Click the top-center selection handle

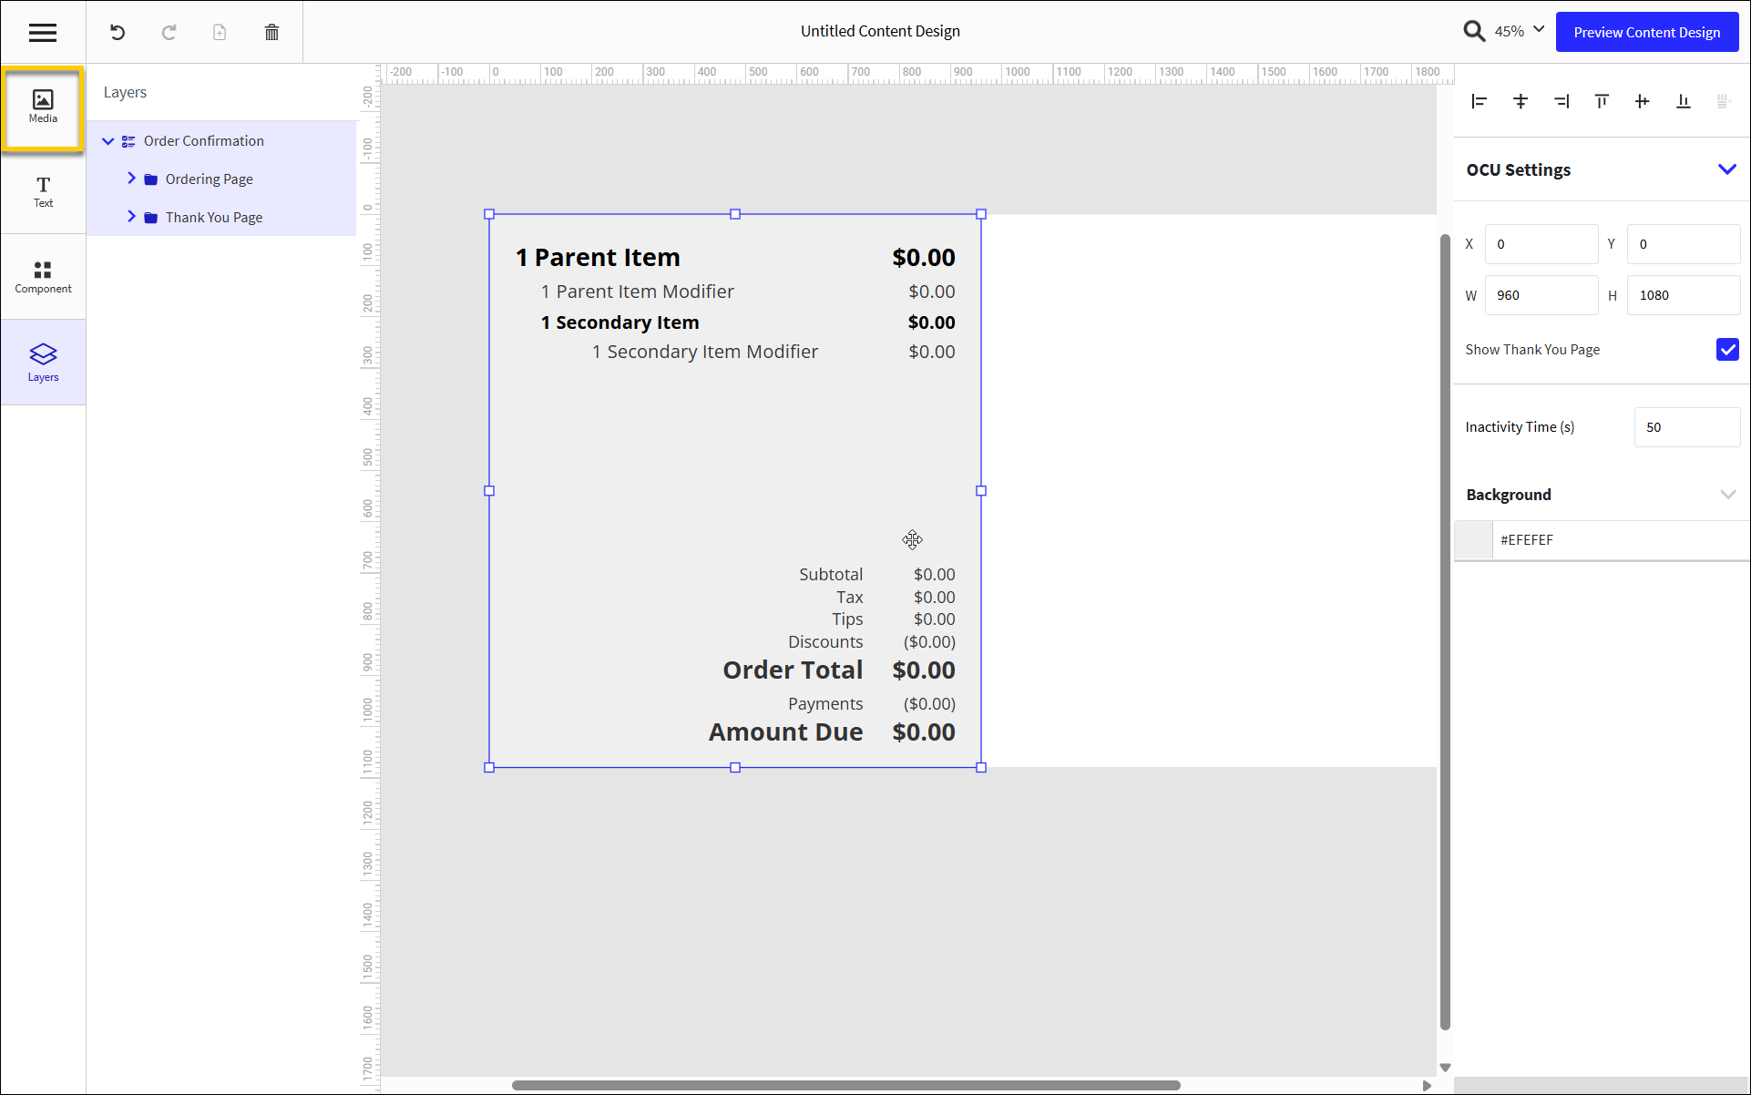[735, 214]
